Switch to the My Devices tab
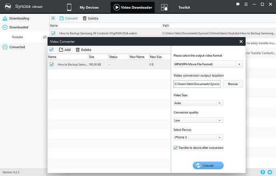This screenshot has height=176, width=276. click(89, 7)
